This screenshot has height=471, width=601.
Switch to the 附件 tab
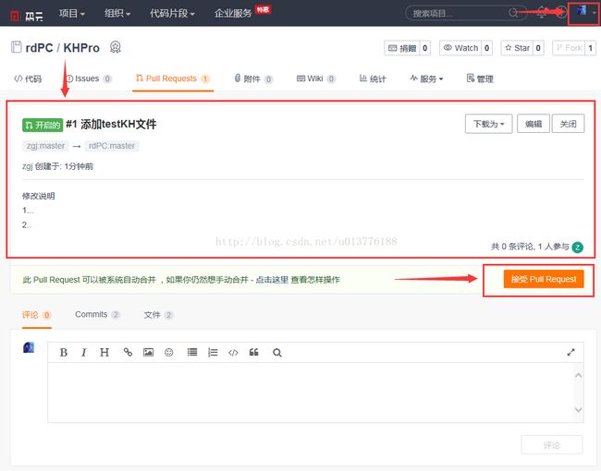pos(253,78)
